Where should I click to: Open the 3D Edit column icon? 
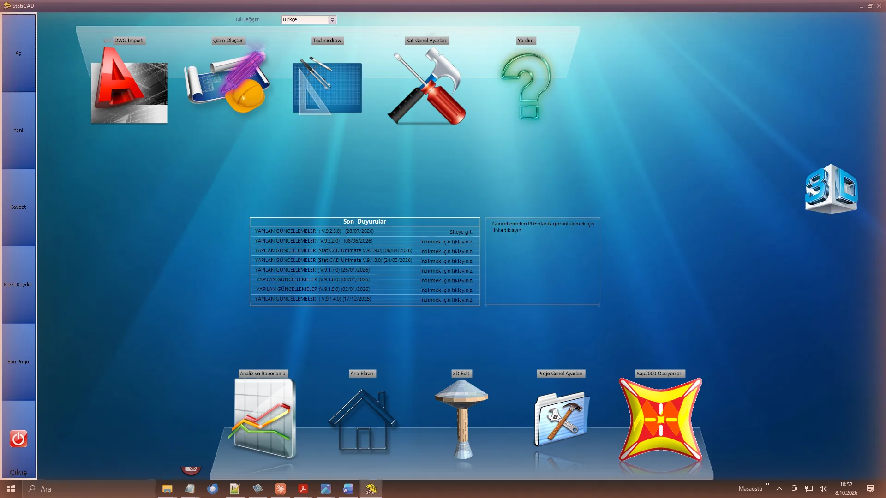(x=462, y=419)
